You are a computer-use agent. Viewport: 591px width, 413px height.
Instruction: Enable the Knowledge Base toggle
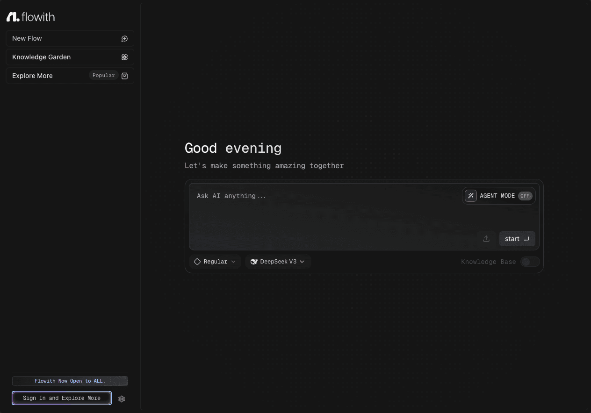tap(530, 262)
